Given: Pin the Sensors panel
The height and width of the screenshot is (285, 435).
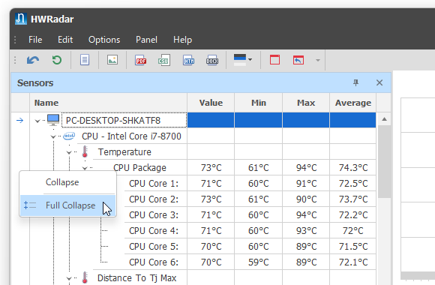Looking at the screenshot, I should pos(356,82).
